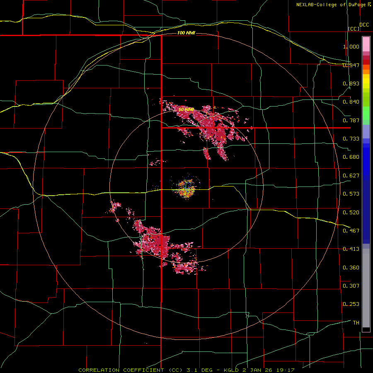Click the 50 NMI range ring label
Viewport: 373px width, 373px height.
point(186,109)
